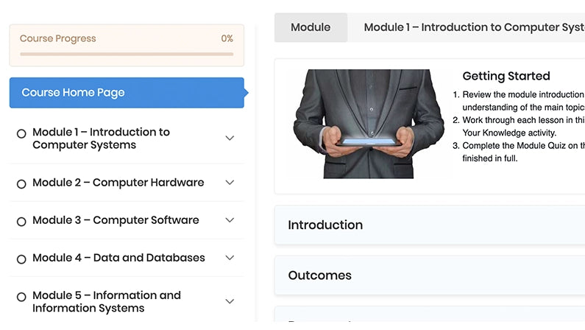
Task: Open Module 4 – Data and Databases
Action: coord(118,258)
